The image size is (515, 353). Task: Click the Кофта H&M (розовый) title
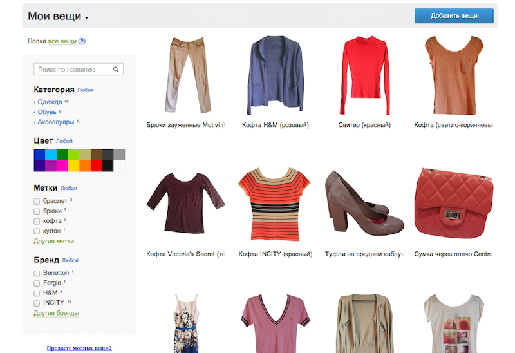point(276,125)
